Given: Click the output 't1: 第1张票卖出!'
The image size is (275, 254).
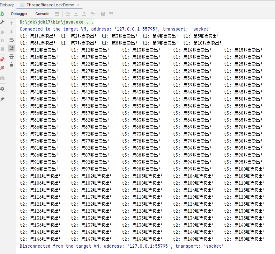Looking at the screenshot, I should point(38,36).
